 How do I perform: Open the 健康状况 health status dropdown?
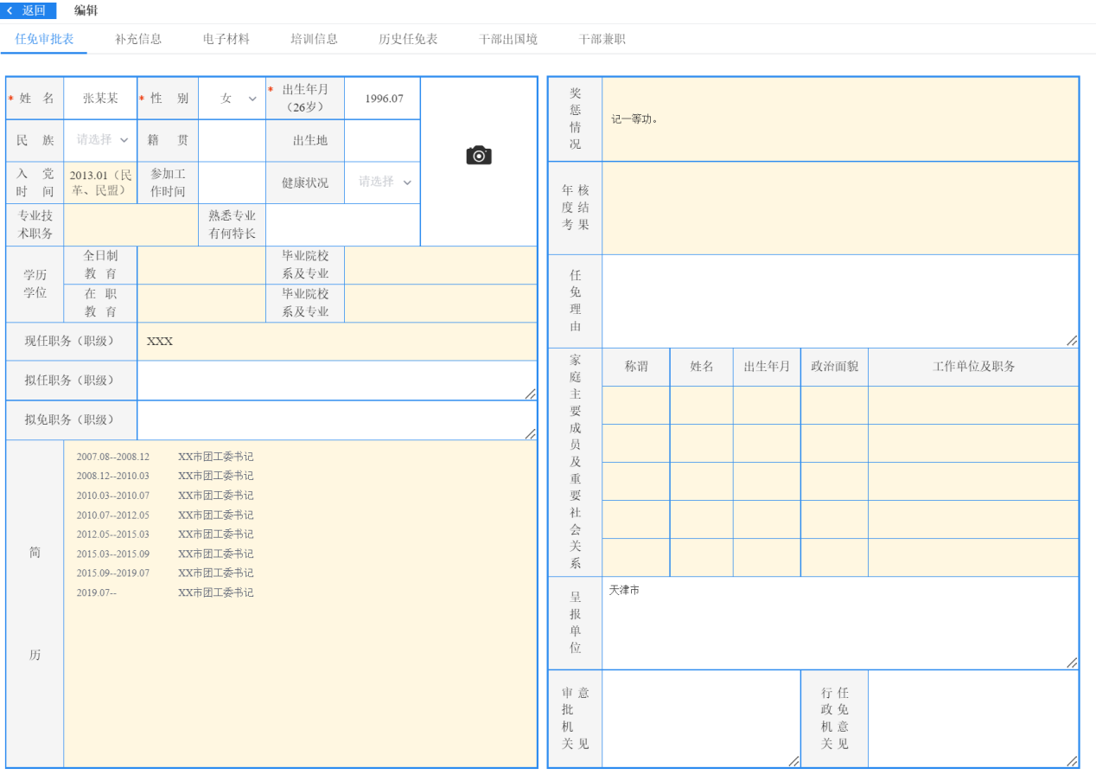point(383,182)
